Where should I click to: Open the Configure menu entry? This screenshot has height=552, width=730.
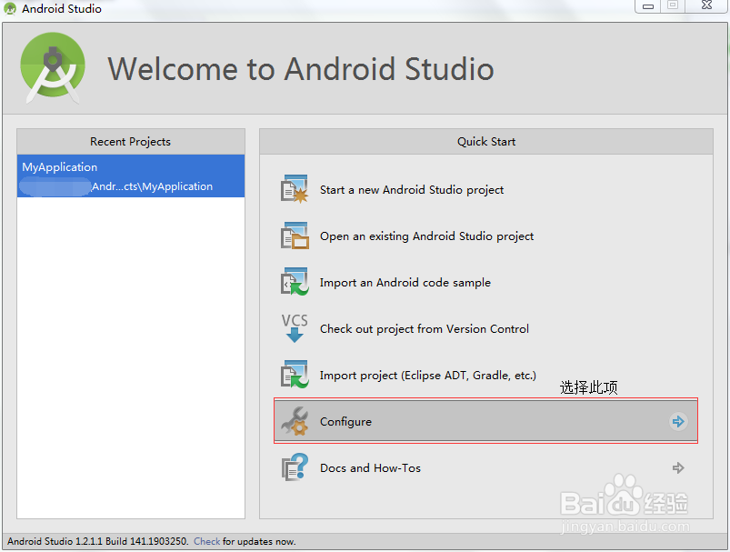pos(485,422)
